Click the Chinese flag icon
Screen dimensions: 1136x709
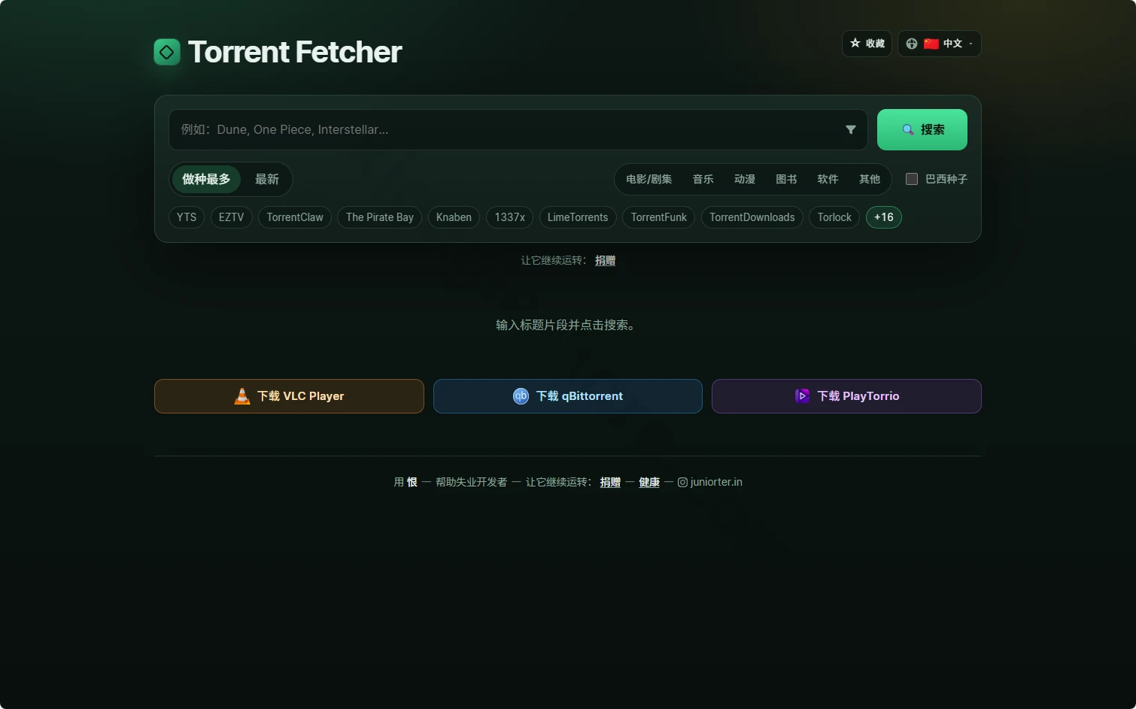pos(931,44)
